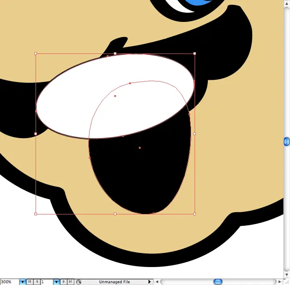The image size is (290, 285).
Task: Click the artboard number field showing 1
Action: (x=47, y=282)
